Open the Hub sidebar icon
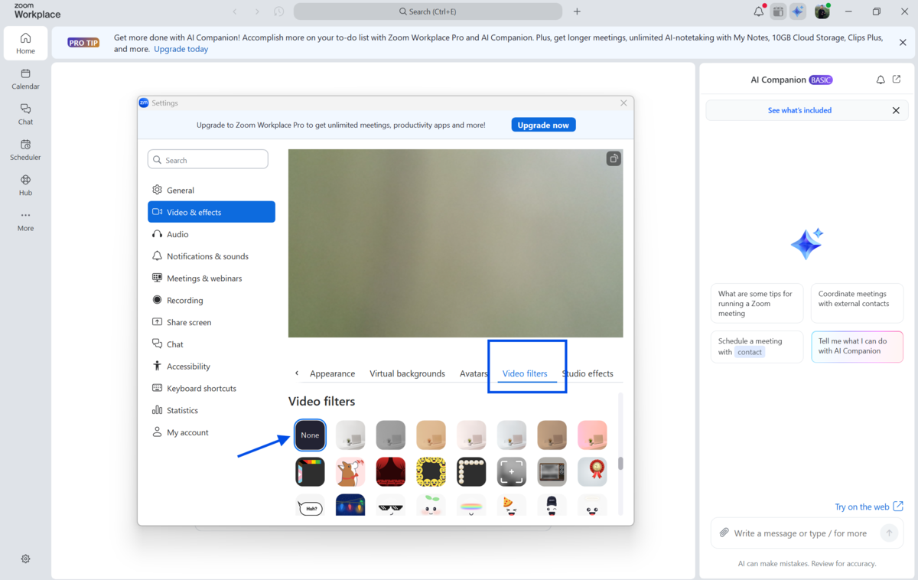918x580 pixels. (x=25, y=185)
